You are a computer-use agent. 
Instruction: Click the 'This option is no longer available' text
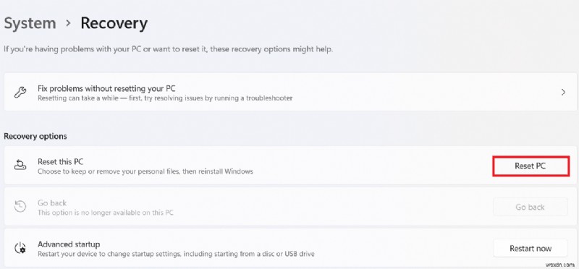(105, 213)
